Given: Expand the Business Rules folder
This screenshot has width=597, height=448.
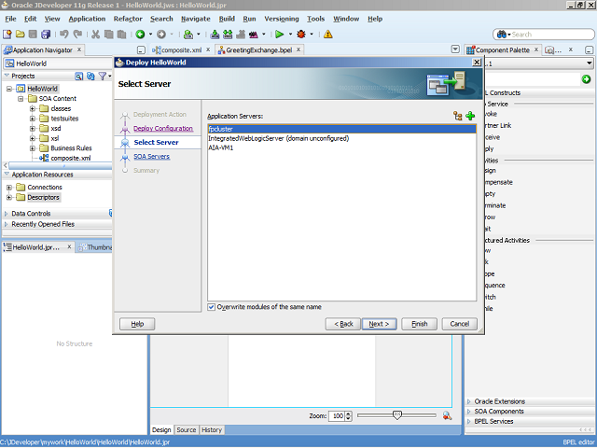Looking at the screenshot, I should click(33, 148).
